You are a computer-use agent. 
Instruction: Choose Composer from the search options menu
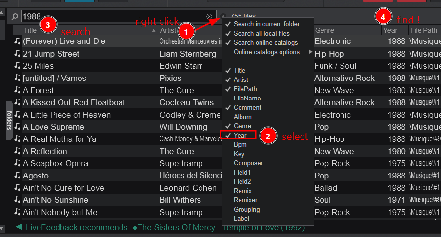click(248, 163)
